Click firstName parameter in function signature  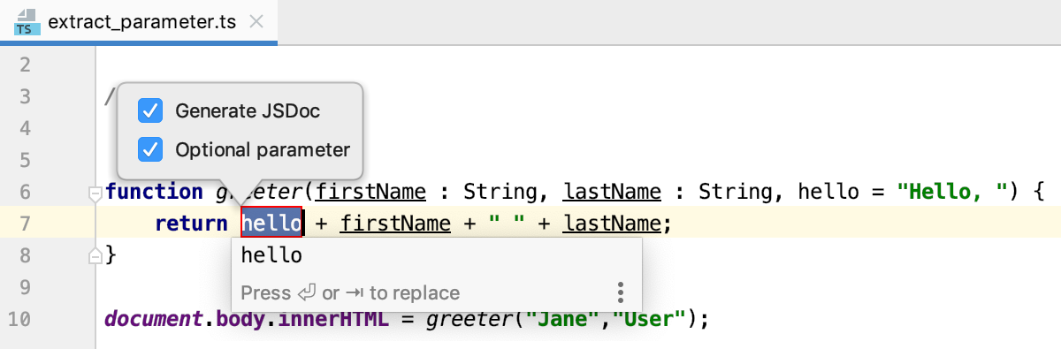pyautogui.click(x=371, y=192)
